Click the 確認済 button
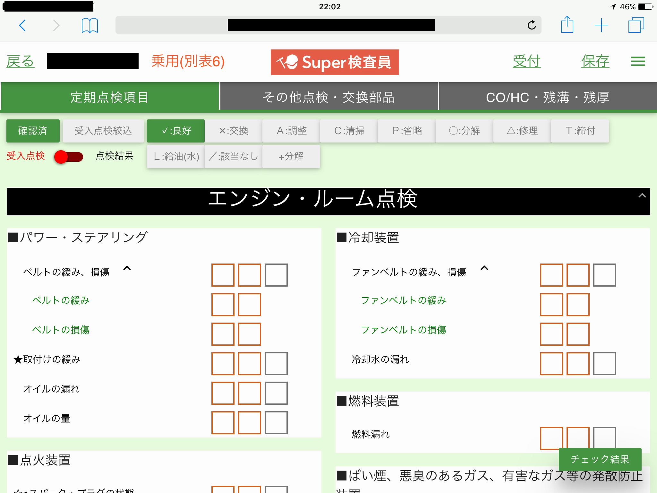The image size is (657, 493). tap(33, 131)
